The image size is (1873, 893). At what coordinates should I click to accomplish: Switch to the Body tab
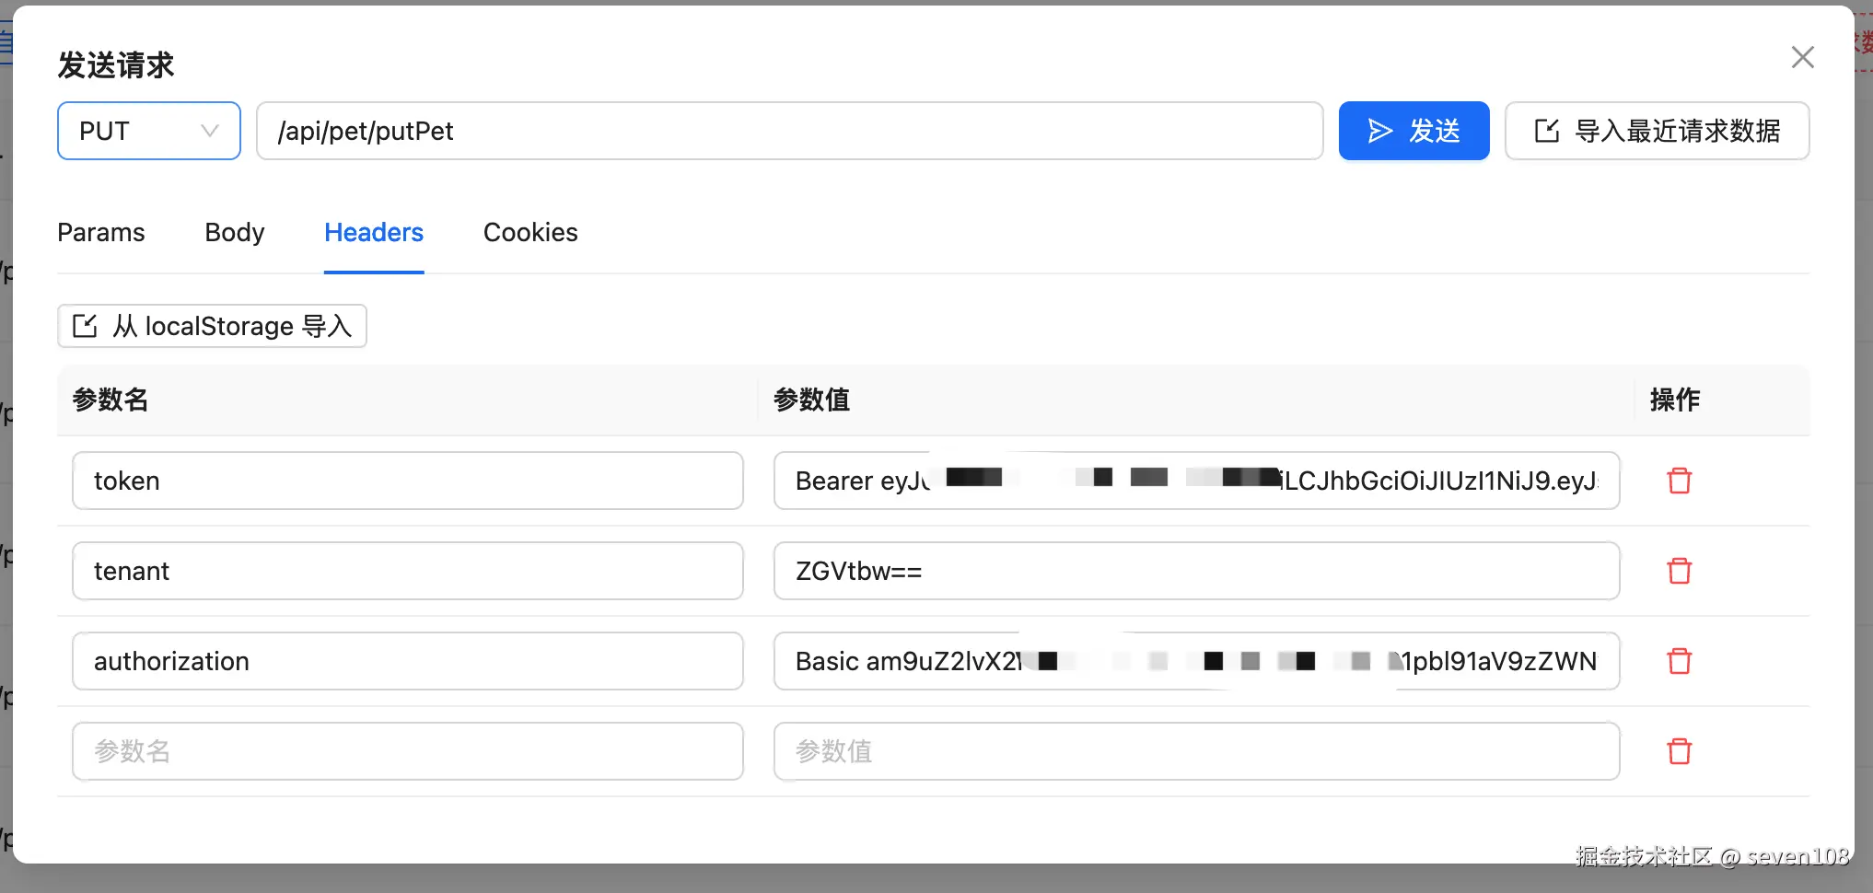[235, 232]
